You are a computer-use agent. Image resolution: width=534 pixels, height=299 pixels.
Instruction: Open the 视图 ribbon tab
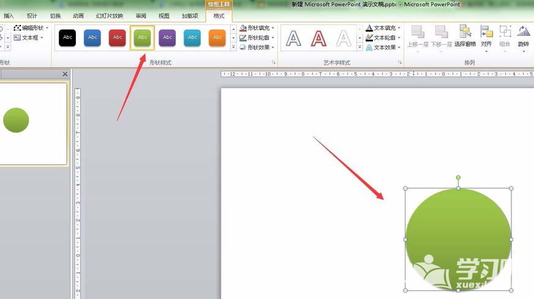pyautogui.click(x=164, y=16)
